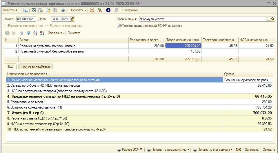278x153 pixels.
Task: Sort table rows ascending А-Я
Action: (35, 33)
